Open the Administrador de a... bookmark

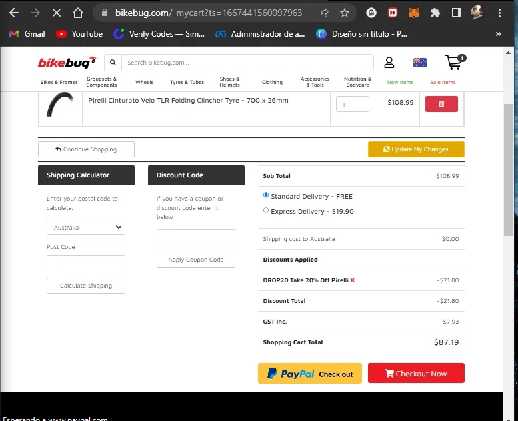click(260, 34)
